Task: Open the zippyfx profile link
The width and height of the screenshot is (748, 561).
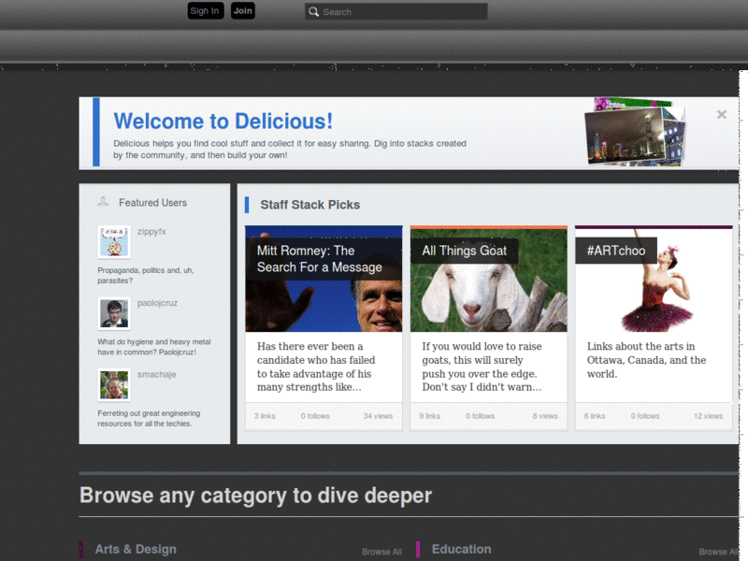Action: point(151,231)
